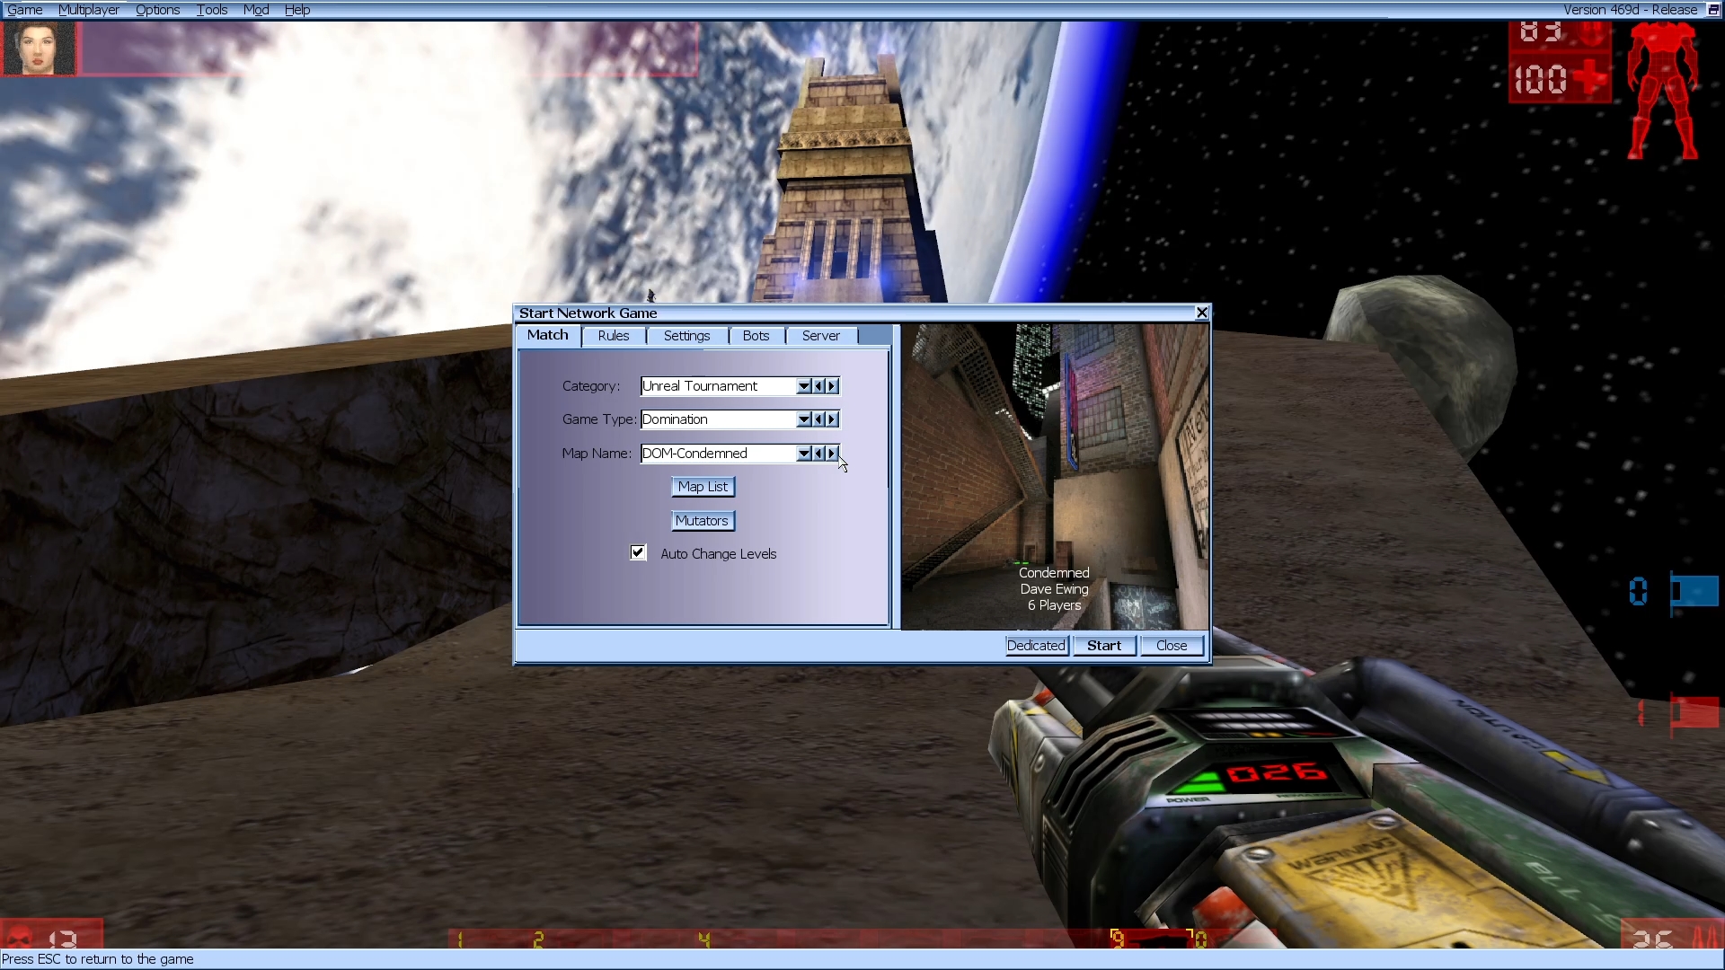The image size is (1725, 970).
Task: Open the Mod menu
Action: (256, 10)
